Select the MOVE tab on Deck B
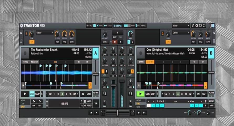234x126 pixels. (x=139, y=101)
